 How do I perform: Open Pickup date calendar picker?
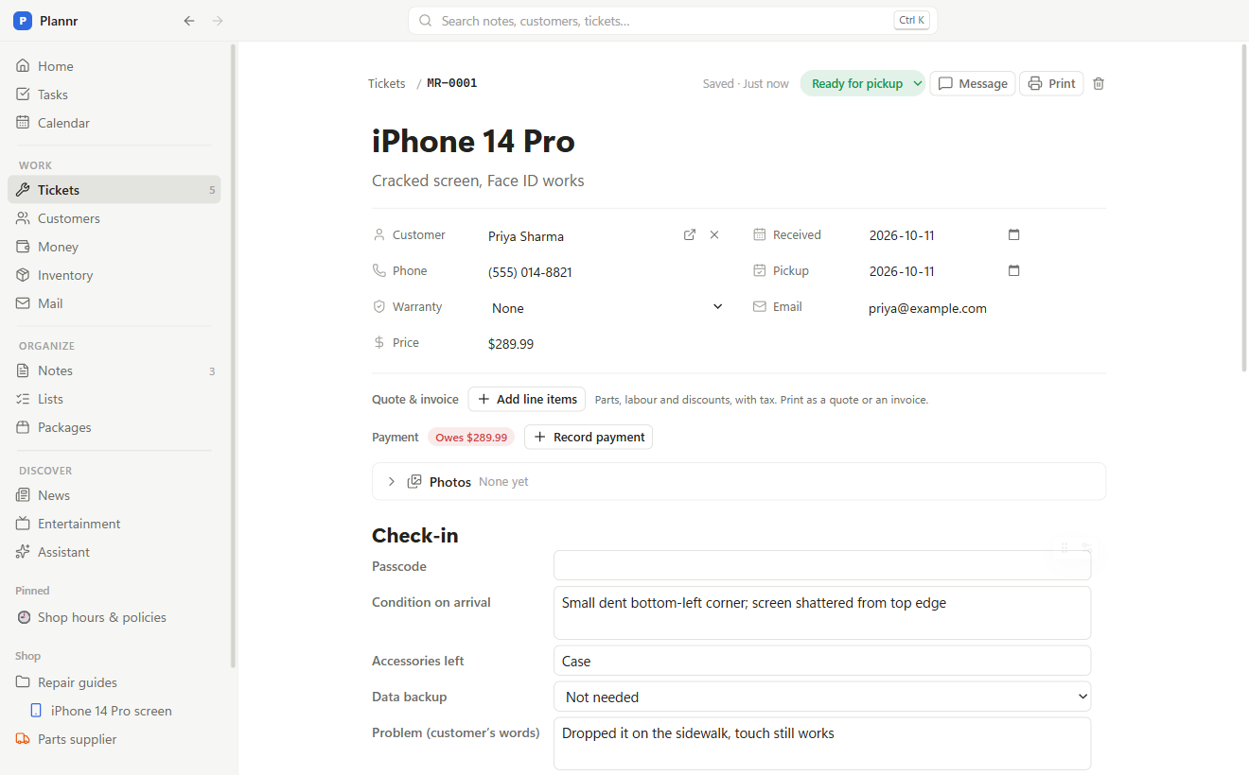pos(1014,271)
